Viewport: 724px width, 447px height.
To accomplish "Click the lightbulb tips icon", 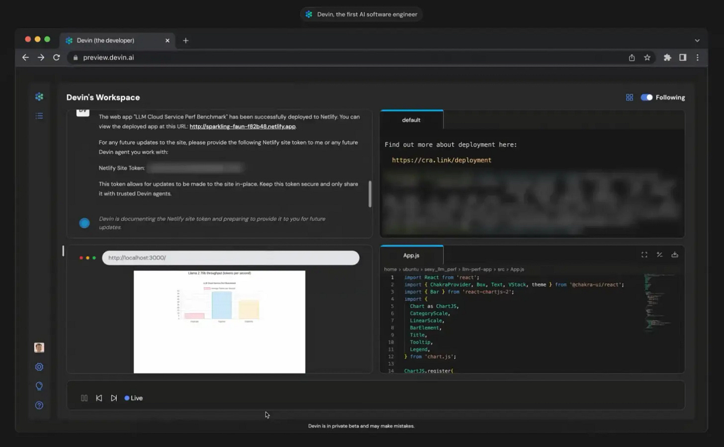I will (x=39, y=386).
